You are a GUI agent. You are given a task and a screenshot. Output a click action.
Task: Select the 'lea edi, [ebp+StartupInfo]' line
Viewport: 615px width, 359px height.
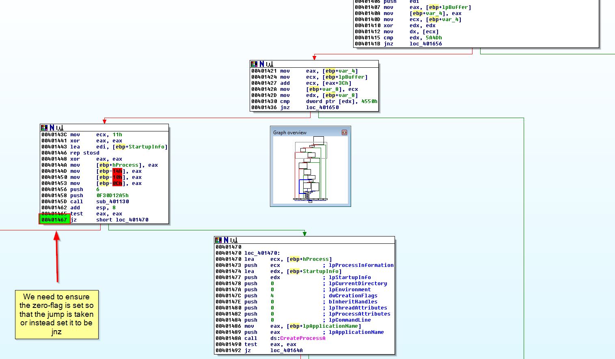pos(104,147)
